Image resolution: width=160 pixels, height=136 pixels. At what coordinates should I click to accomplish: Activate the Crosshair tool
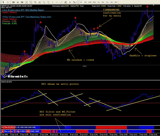[x=8, y=2]
